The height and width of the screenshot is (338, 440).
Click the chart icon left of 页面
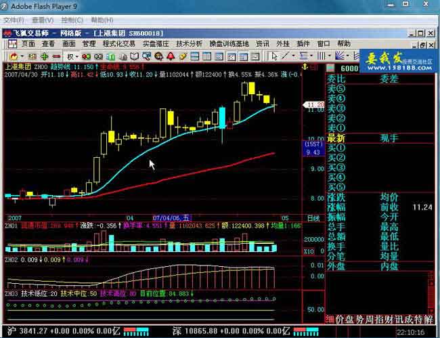click(12, 44)
